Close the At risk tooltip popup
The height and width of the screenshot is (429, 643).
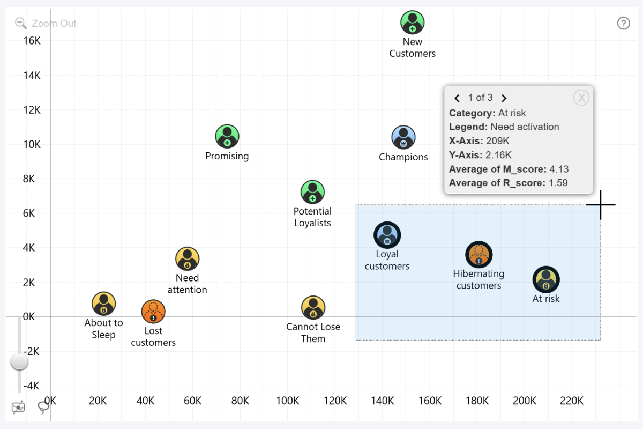pyautogui.click(x=581, y=97)
